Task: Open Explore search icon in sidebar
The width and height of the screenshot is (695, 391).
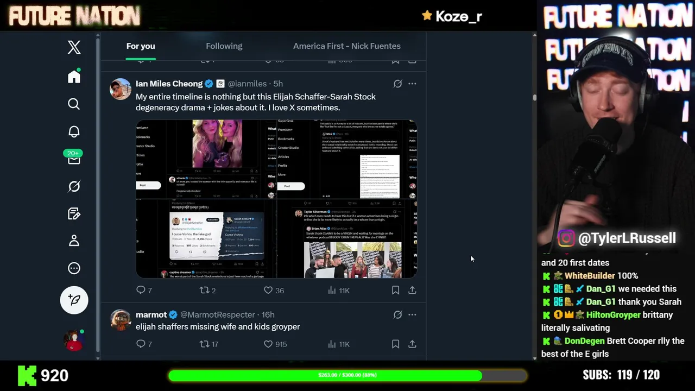Action: (74, 104)
